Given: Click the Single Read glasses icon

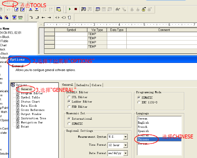Looking at the screenshot, I should (x=118, y=9).
